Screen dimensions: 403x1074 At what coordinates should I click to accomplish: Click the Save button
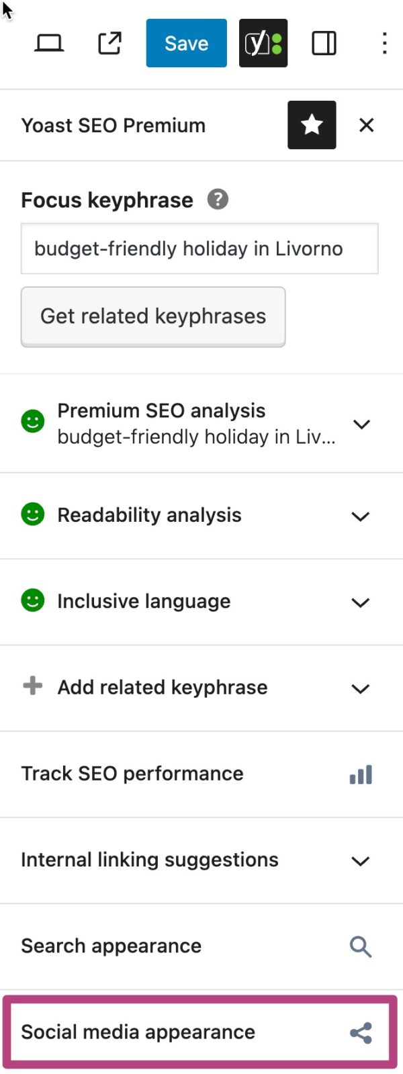point(186,43)
